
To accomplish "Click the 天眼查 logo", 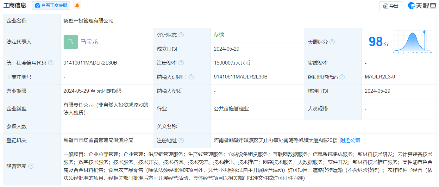I will click(422, 6).
